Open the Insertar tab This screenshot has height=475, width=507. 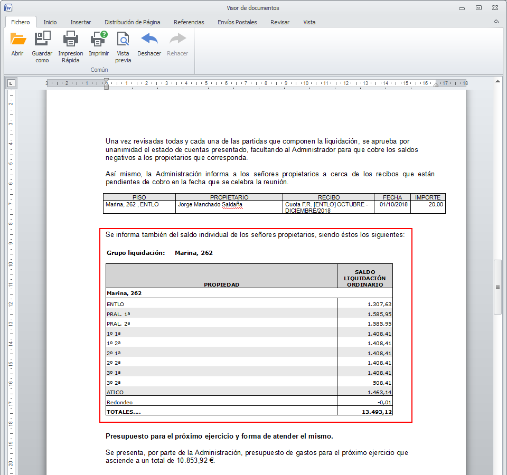click(80, 22)
